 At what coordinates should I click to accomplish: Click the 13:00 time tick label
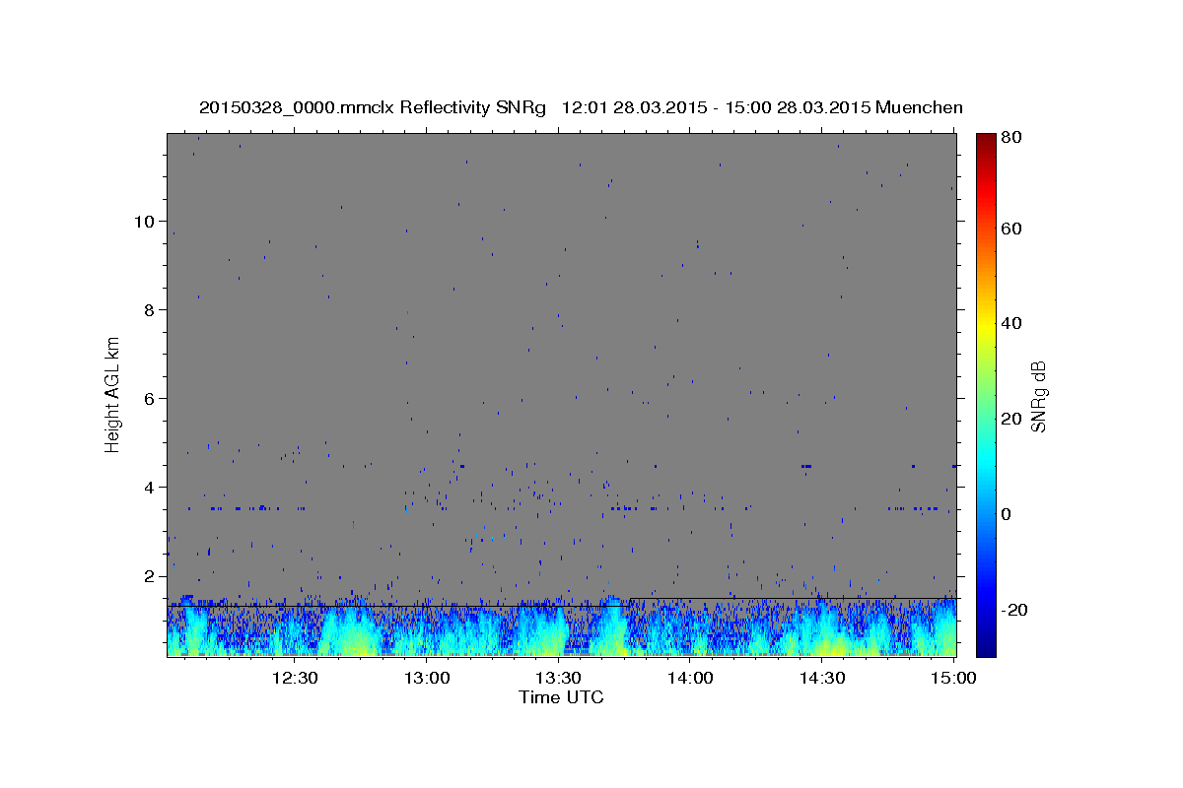427,678
